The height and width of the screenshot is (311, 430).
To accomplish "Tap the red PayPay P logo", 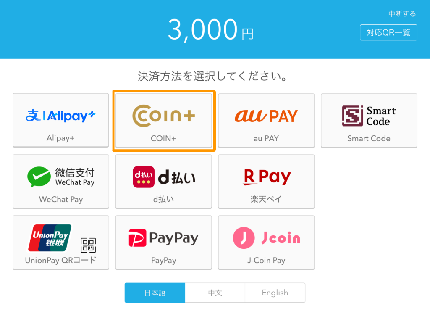I will [137, 238].
